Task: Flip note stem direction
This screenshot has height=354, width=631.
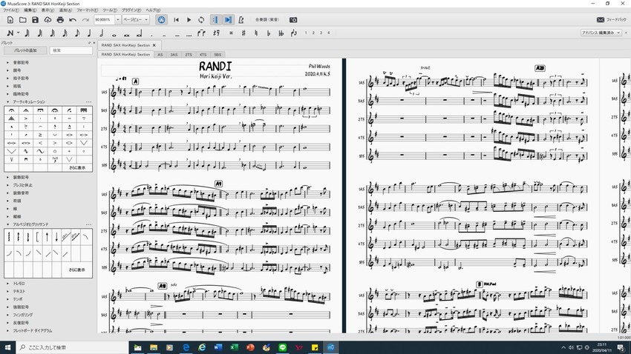Action: point(294,33)
